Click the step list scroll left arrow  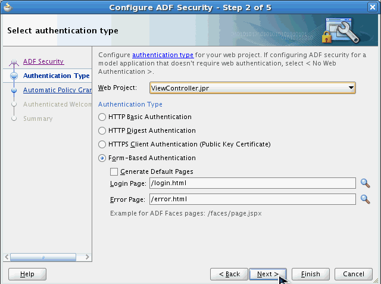[x=7, y=257]
